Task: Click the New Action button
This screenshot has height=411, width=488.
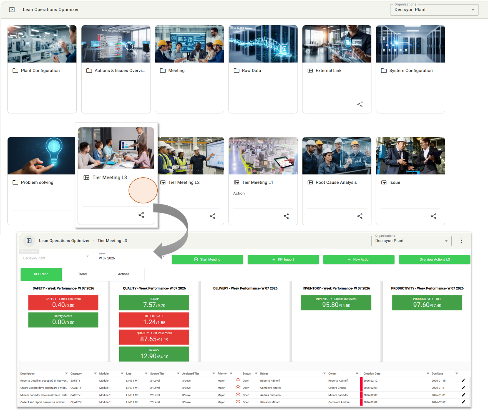Action: (359, 259)
